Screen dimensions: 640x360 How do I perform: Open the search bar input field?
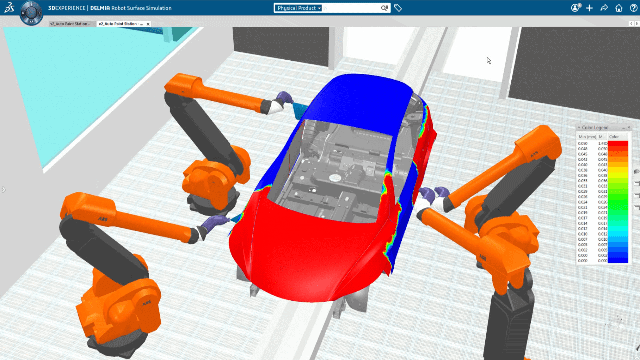tap(352, 8)
